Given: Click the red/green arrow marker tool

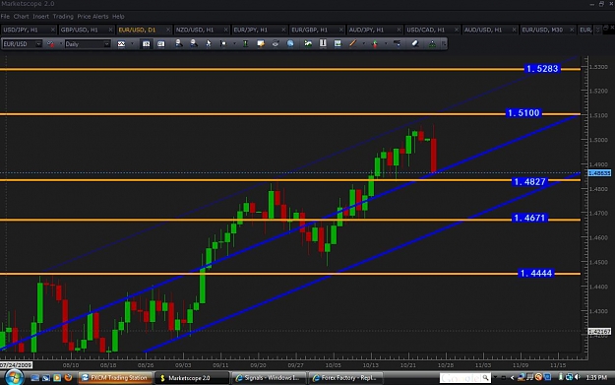Looking at the screenshot, I should point(375,44).
